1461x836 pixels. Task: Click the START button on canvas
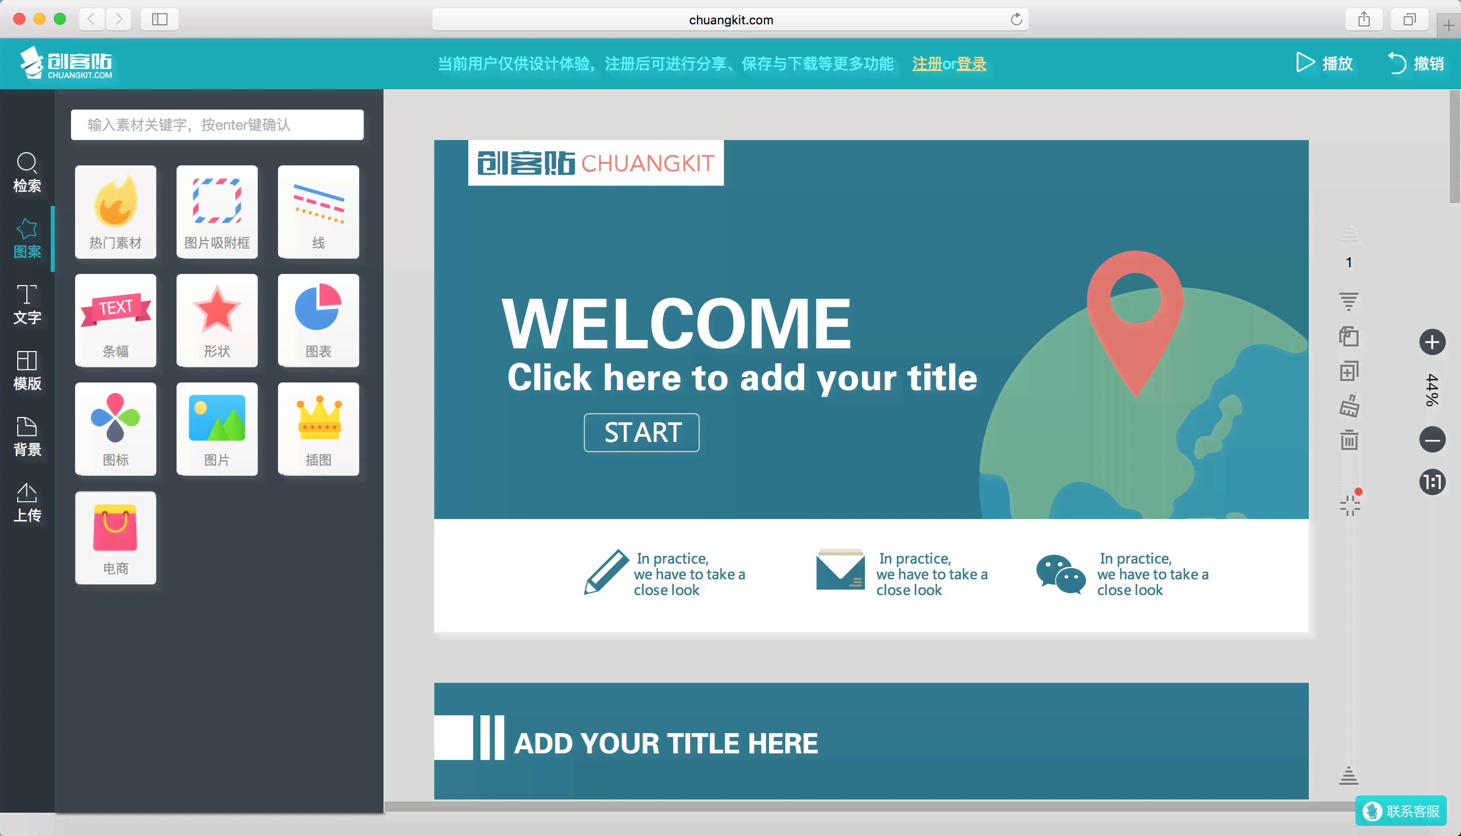coord(641,432)
